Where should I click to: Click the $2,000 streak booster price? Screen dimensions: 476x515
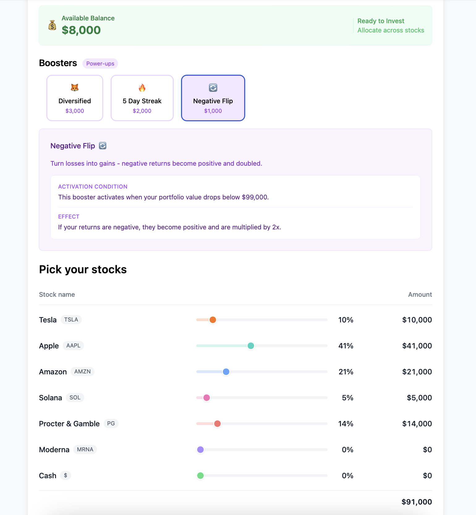pyautogui.click(x=142, y=111)
